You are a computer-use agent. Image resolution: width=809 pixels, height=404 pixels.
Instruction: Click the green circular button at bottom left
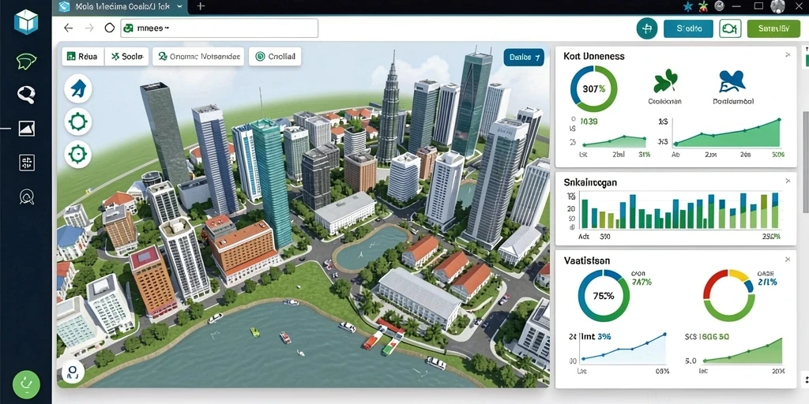coord(26,384)
